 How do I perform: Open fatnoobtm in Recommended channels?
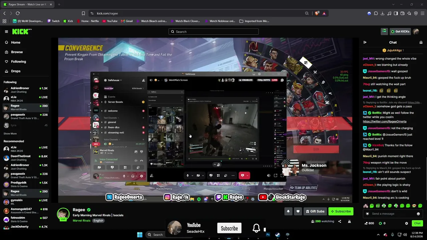tap(26, 219)
